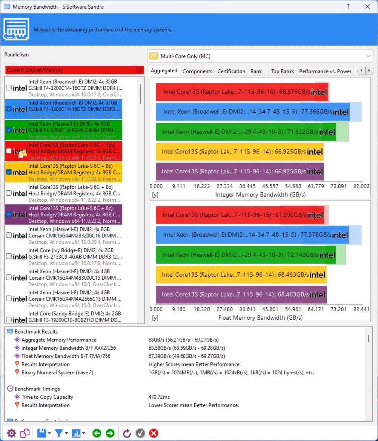This screenshot has width=378, height=441.
Task: Click green Haswell-E 71.822GB/s integer bar
Action: pos(246,132)
